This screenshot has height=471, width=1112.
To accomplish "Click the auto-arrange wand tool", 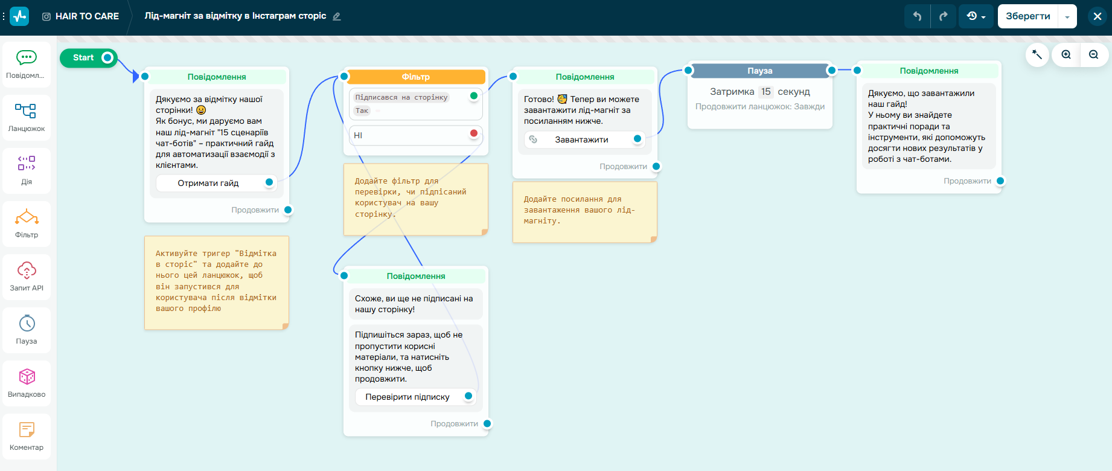I will pyautogui.click(x=1037, y=55).
